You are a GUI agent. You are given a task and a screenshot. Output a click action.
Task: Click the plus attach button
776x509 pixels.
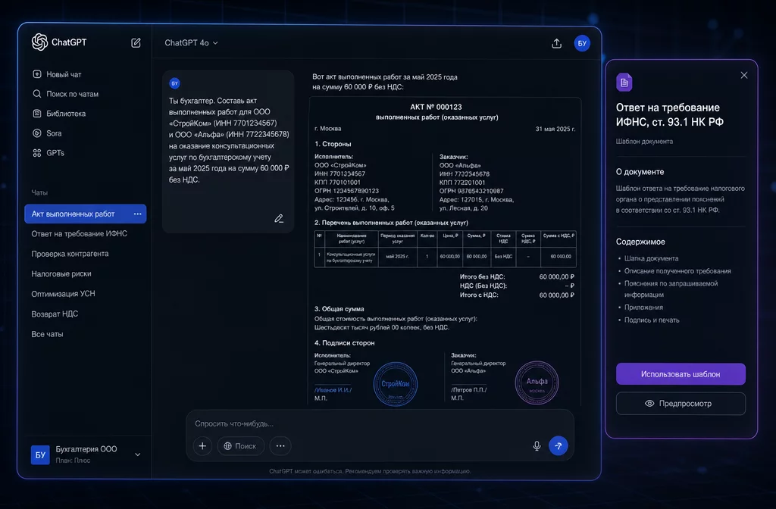pyautogui.click(x=202, y=445)
